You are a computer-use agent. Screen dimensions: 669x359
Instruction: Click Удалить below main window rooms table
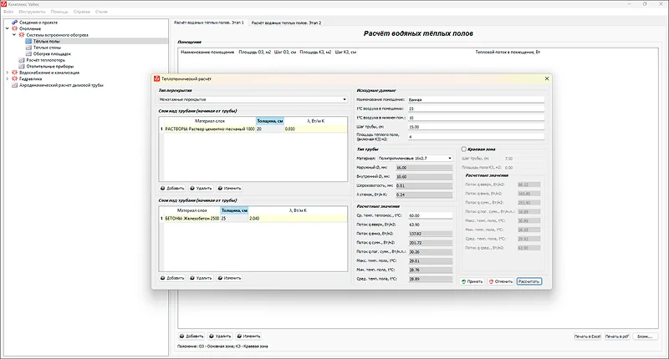220,336
